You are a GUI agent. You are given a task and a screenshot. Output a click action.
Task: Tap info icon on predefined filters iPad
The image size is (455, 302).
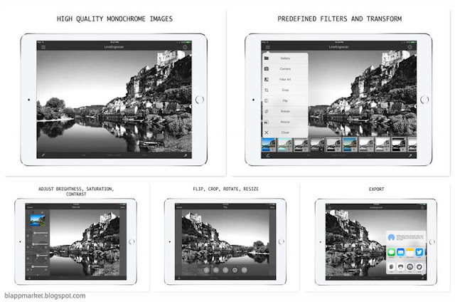click(409, 47)
